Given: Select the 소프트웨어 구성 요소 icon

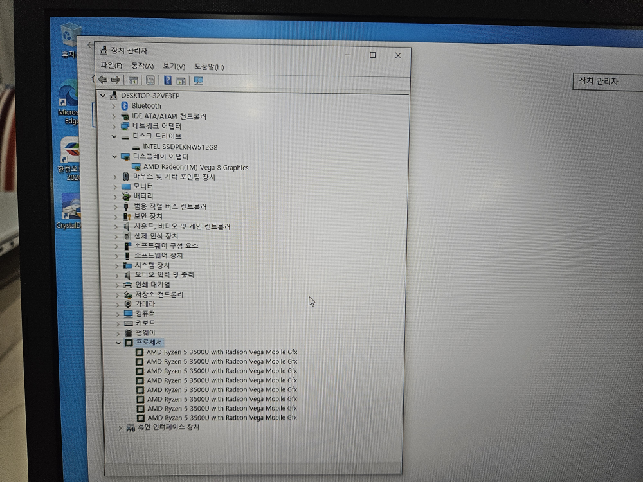Looking at the screenshot, I should coord(127,246).
